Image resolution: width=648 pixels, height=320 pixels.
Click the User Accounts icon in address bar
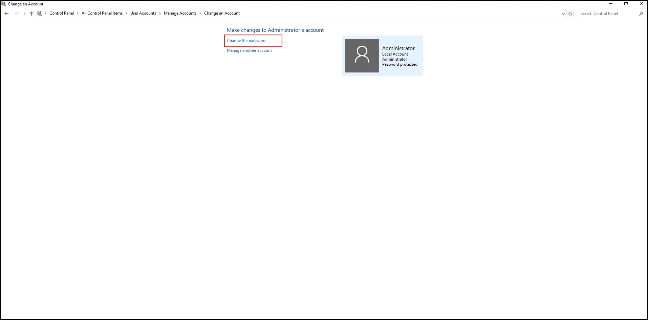(x=40, y=14)
